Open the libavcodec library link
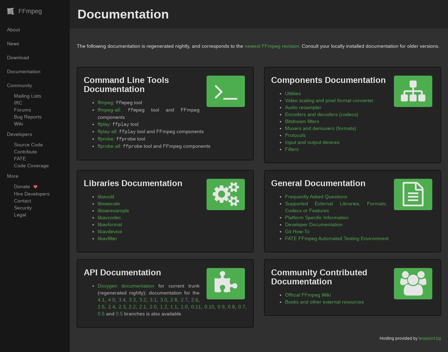The image size is (448, 352). pos(109,217)
